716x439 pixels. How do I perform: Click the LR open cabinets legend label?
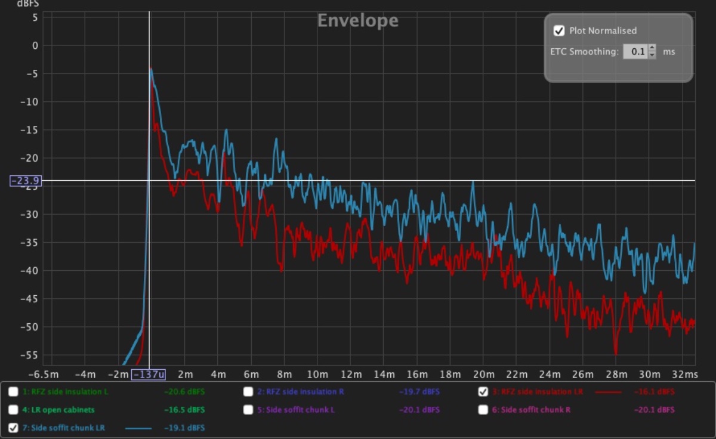click(58, 410)
